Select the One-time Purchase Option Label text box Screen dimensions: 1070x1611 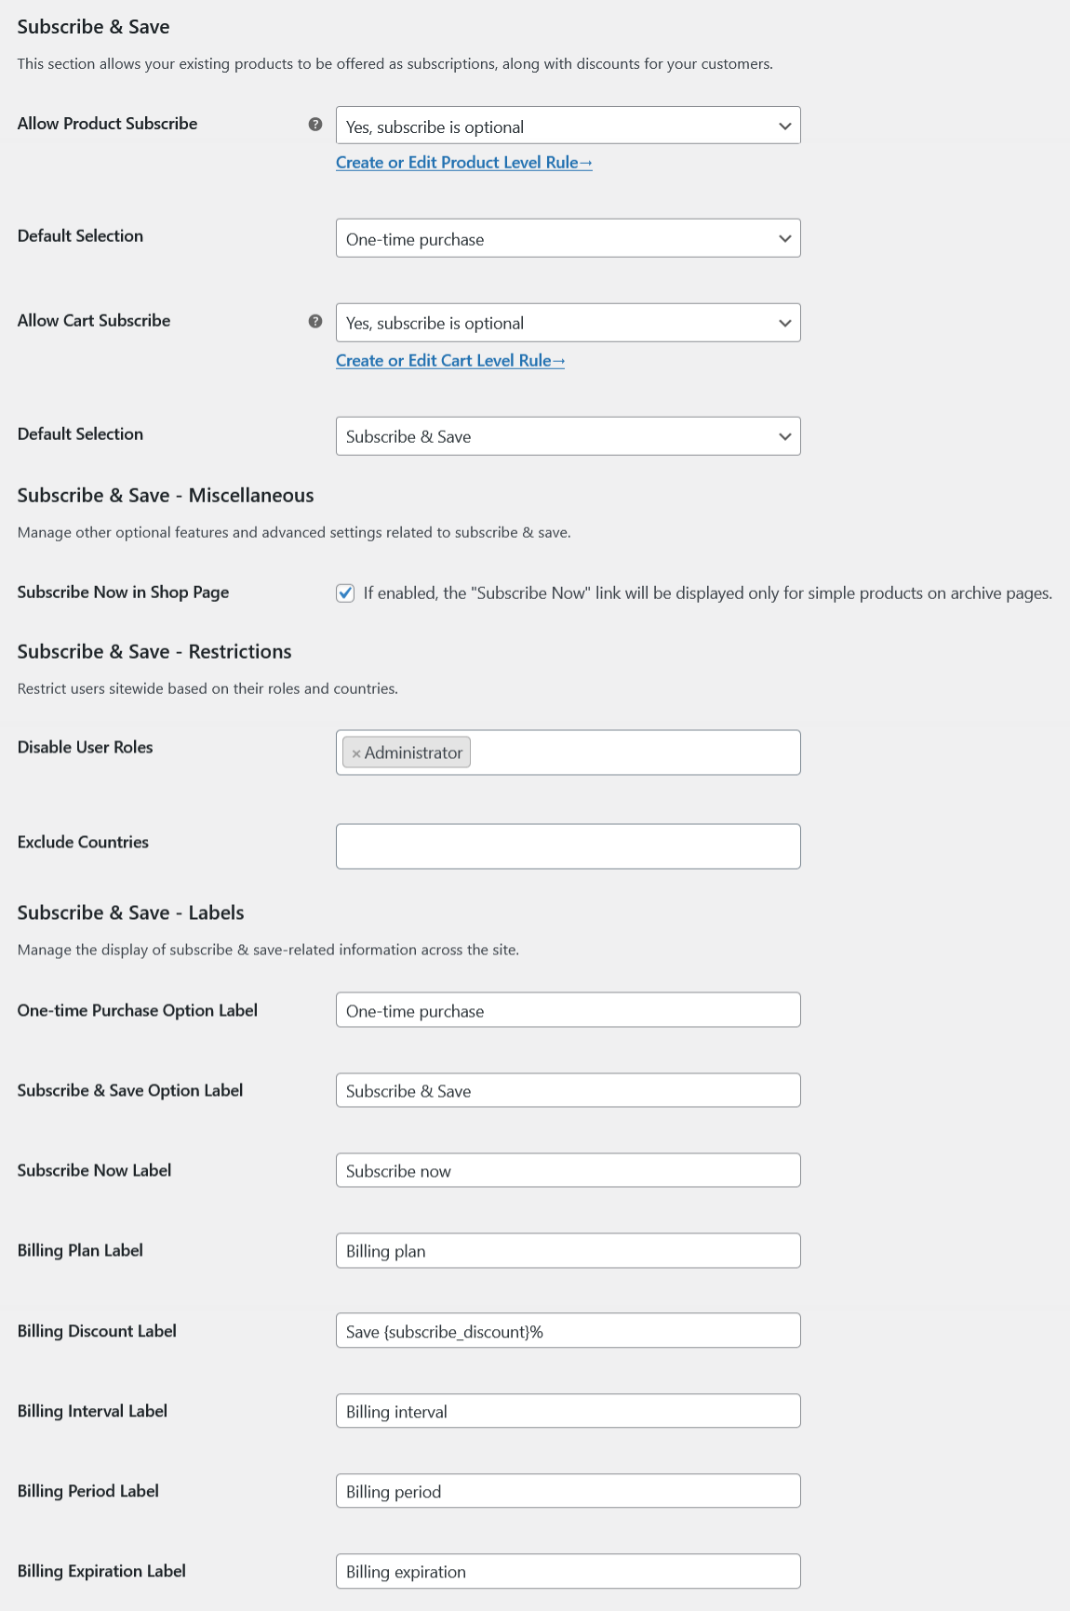pos(568,1010)
